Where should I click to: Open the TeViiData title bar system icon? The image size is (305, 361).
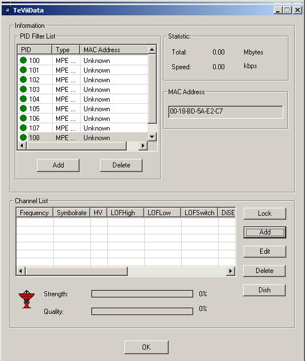pyautogui.click(x=7, y=10)
